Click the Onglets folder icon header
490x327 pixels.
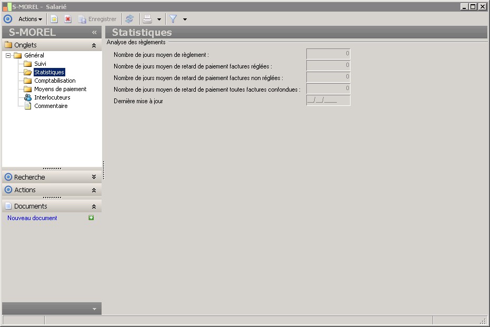tap(8, 45)
